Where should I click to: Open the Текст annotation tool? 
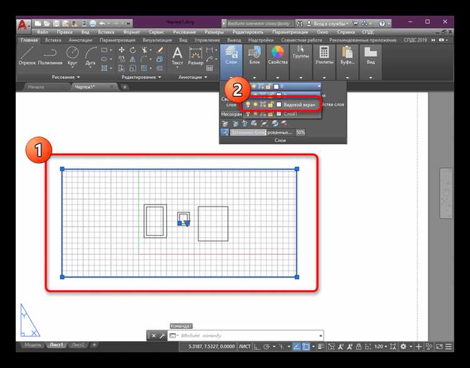177,56
